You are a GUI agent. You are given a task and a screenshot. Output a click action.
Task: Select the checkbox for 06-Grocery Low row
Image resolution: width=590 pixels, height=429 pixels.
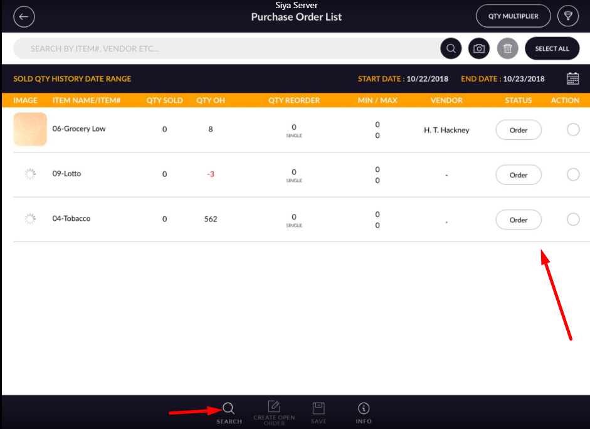[572, 130]
